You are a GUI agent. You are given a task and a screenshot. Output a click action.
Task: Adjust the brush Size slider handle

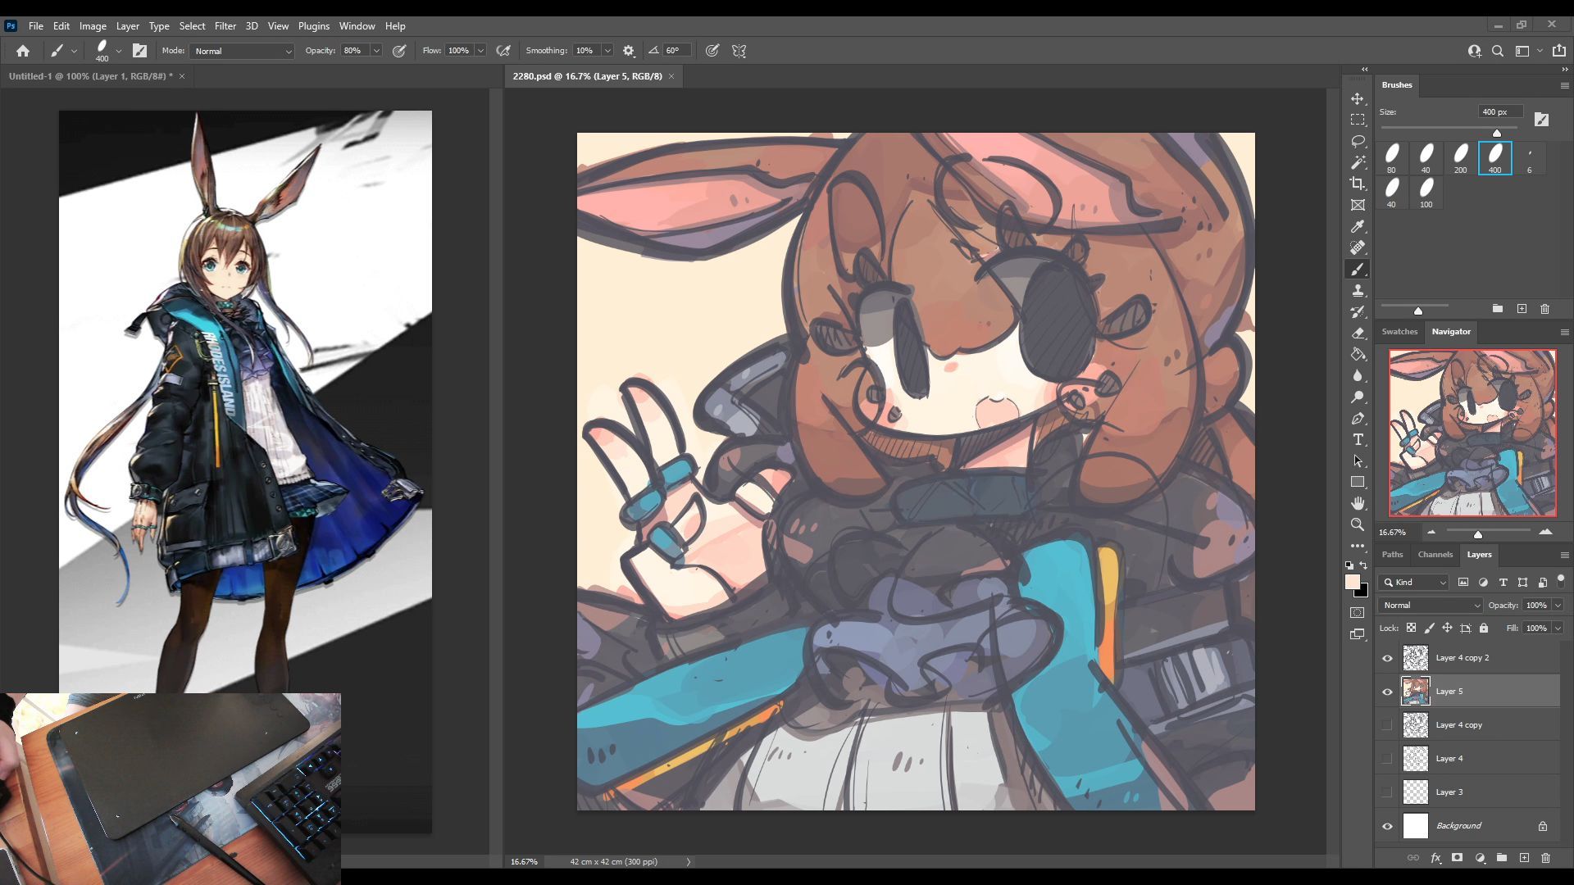1497,133
